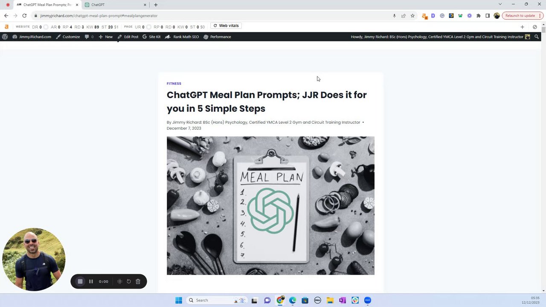Image resolution: width=546 pixels, height=307 pixels.
Task: Open Site Kit from admin bar
Action: [x=151, y=37]
